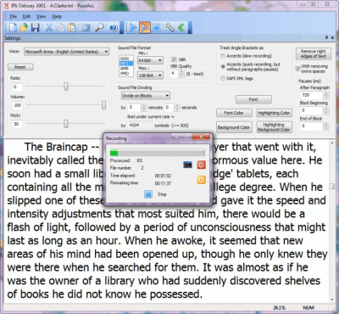339x314 pixels.
Task: Click the wrench settings icon in toolbar
Action: (169, 27)
